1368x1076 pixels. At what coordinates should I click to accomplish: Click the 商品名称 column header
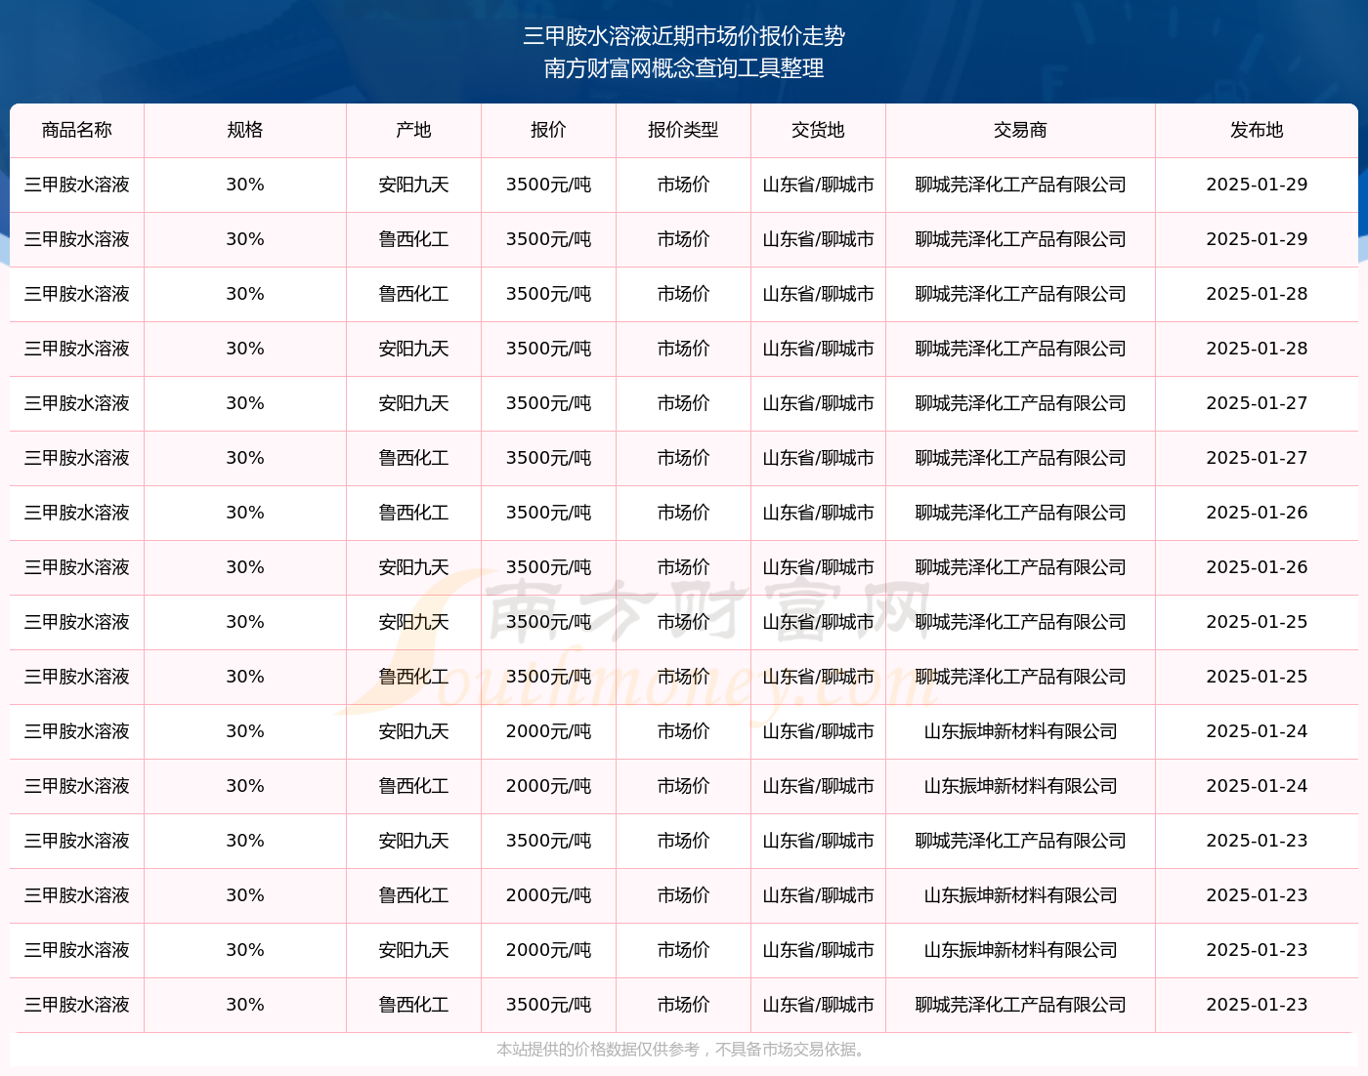coord(77,130)
